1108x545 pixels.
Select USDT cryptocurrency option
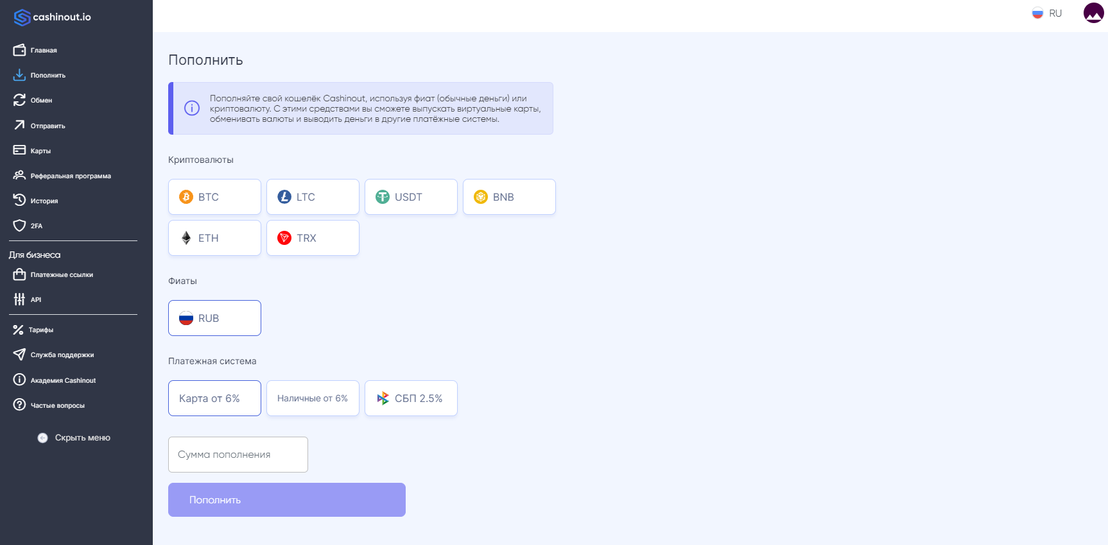pyautogui.click(x=411, y=197)
